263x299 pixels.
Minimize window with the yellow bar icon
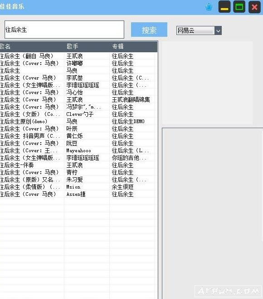224,7
